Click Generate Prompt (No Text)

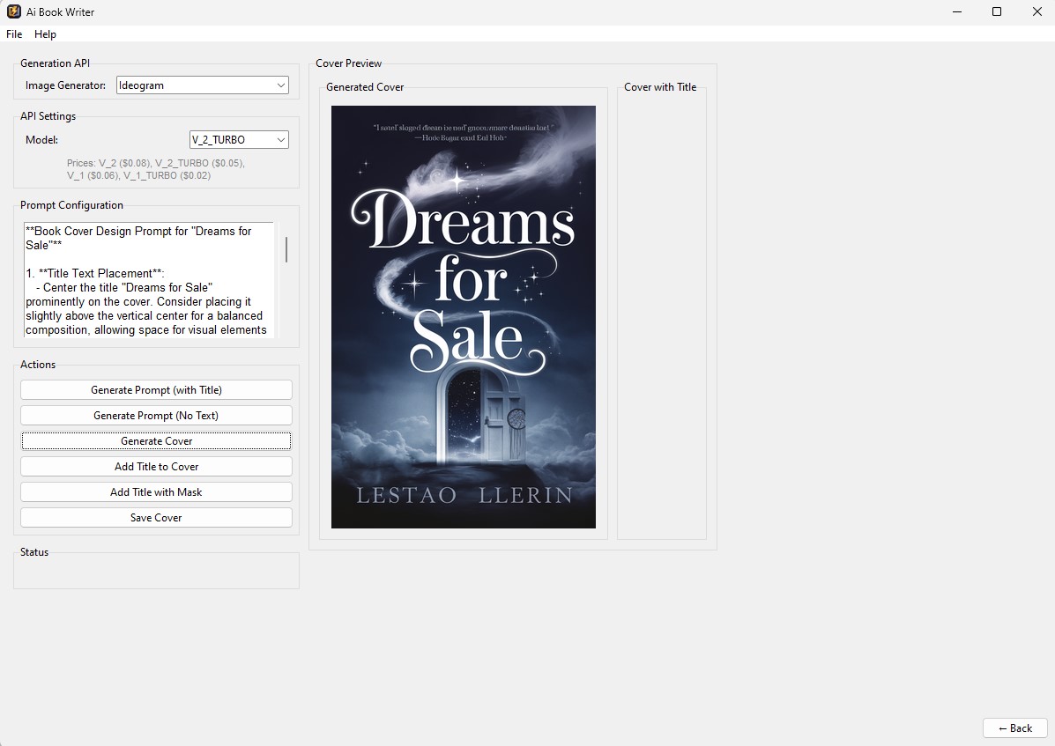(x=156, y=415)
